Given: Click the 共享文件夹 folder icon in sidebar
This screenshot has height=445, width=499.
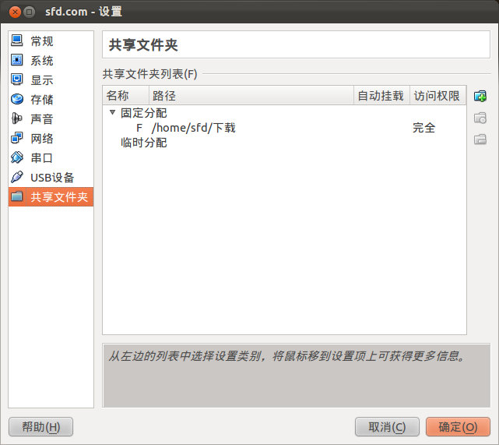Looking at the screenshot, I should pyautogui.click(x=17, y=196).
